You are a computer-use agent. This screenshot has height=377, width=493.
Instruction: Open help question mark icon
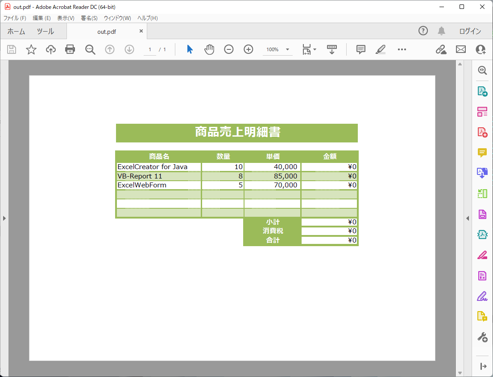(x=423, y=31)
